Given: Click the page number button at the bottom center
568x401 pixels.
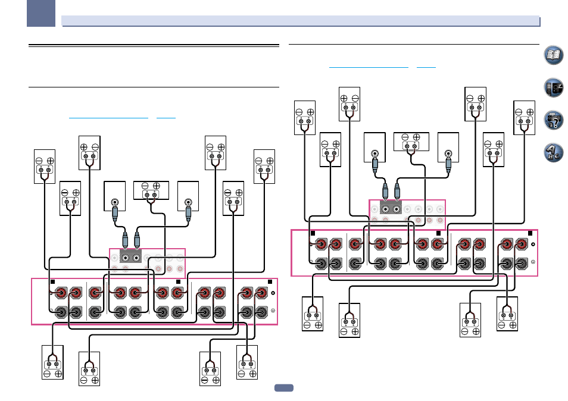Looking at the screenshot, I should tap(284, 387).
